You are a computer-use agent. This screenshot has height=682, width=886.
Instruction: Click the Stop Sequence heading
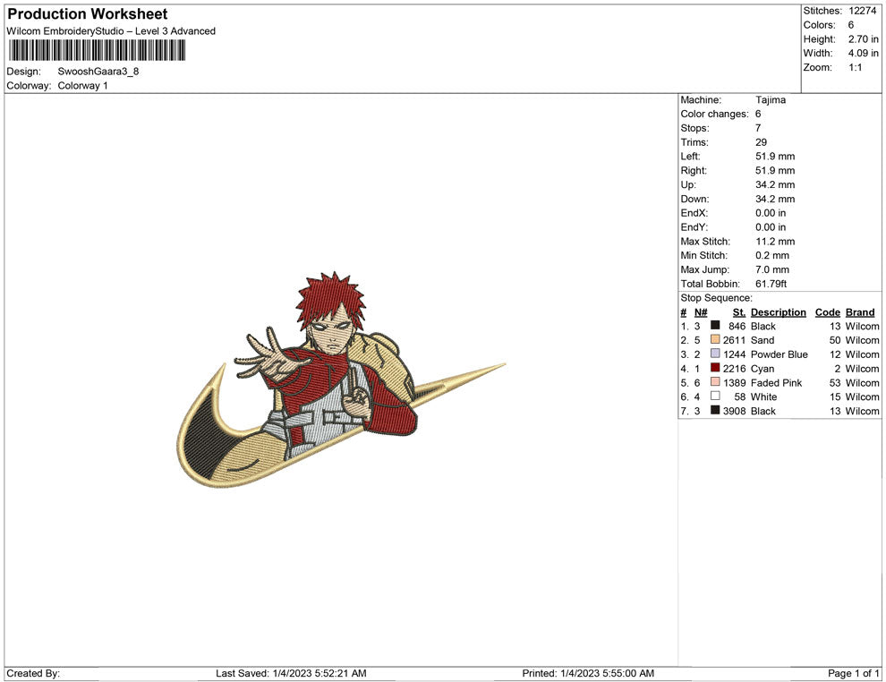(716, 298)
